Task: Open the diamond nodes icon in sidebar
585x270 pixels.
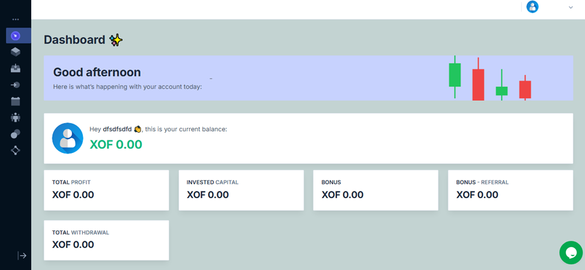Action: pyautogui.click(x=16, y=150)
